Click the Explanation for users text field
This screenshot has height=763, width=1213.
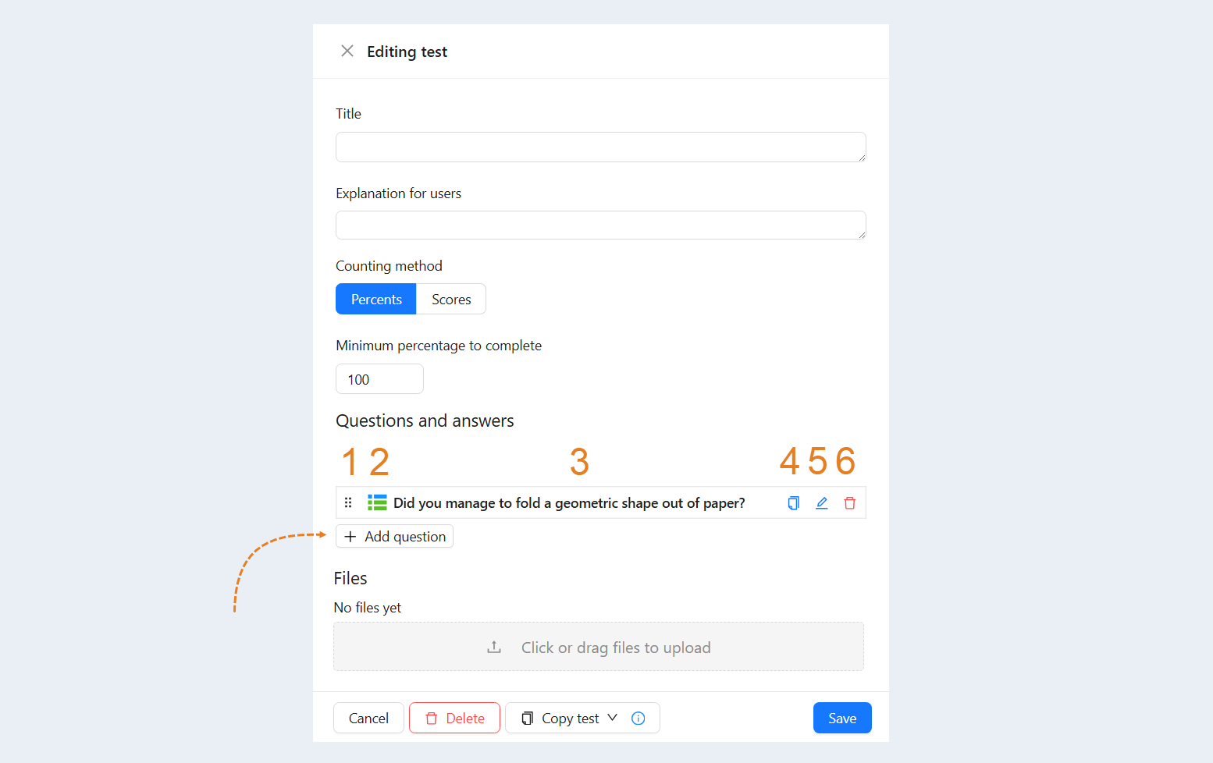pyautogui.click(x=601, y=225)
